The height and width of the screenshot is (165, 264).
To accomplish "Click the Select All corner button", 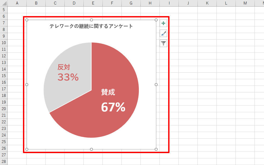I will tap(4, 3).
